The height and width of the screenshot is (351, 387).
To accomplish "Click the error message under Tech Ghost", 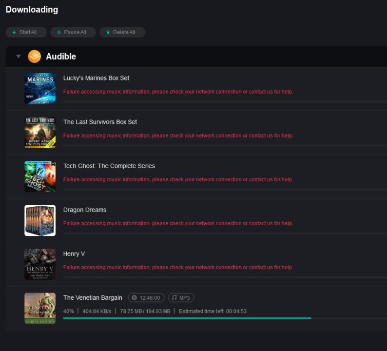I will (x=178, y=180).
